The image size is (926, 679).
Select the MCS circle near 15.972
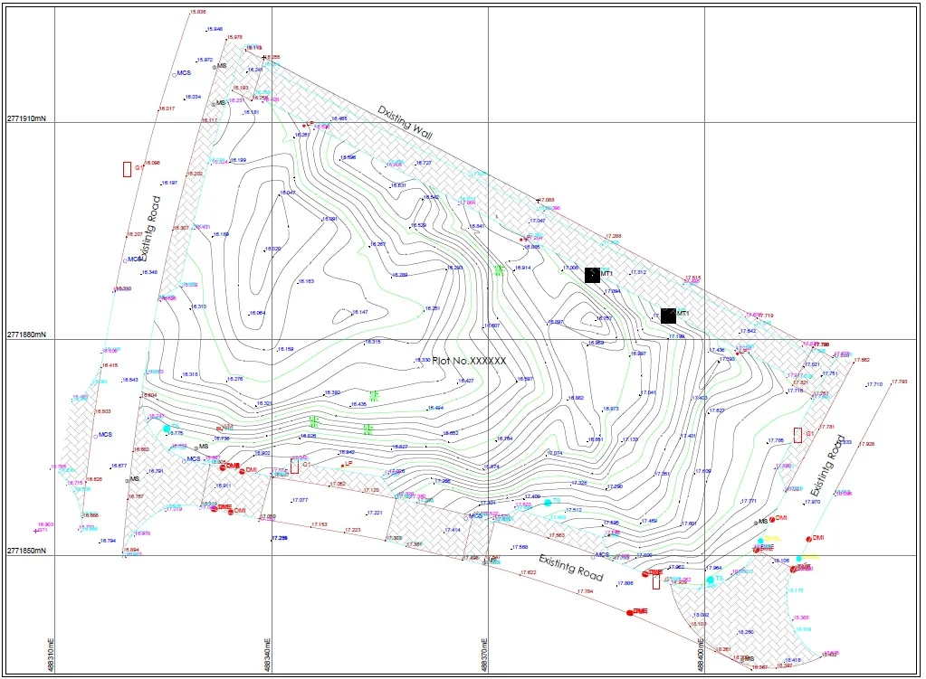point(174,73)
